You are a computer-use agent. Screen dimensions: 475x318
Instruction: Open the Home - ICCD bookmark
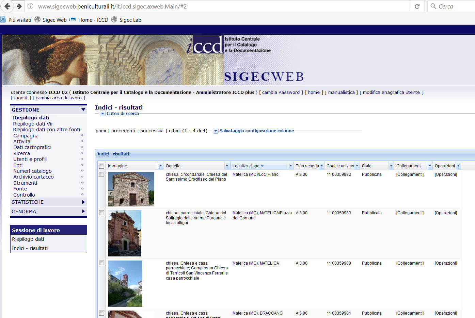click(89, 20)
